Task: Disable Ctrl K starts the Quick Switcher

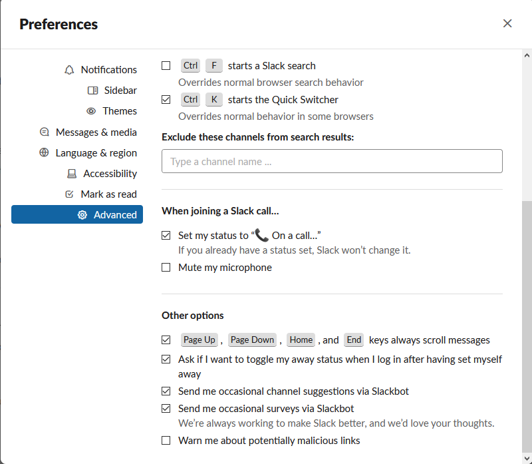Action: pos(166,100)
